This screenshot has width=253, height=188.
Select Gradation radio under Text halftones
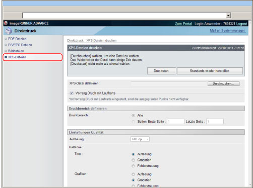tap(133, 160)
